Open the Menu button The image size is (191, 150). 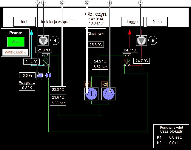coord(157,22)
